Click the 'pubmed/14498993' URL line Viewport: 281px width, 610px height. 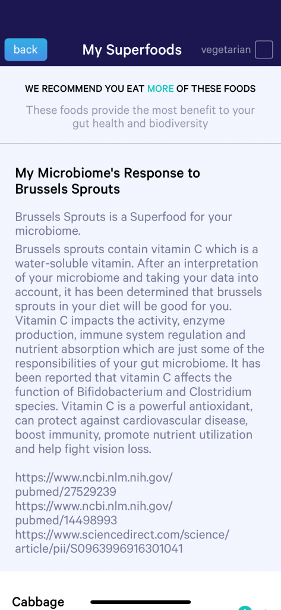66,520
